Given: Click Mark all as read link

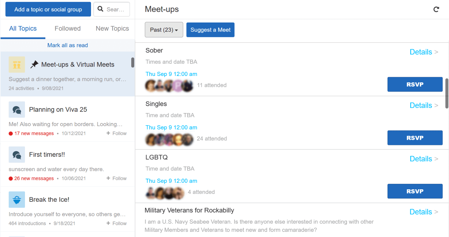Looking at the screenshot, I should pos(68,45).
